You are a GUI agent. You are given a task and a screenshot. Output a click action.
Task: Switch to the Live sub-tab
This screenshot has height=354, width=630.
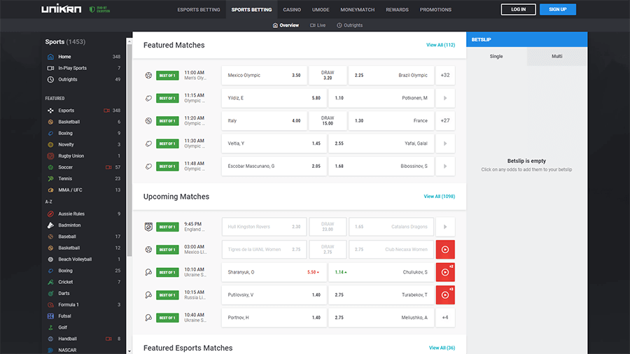318,25
